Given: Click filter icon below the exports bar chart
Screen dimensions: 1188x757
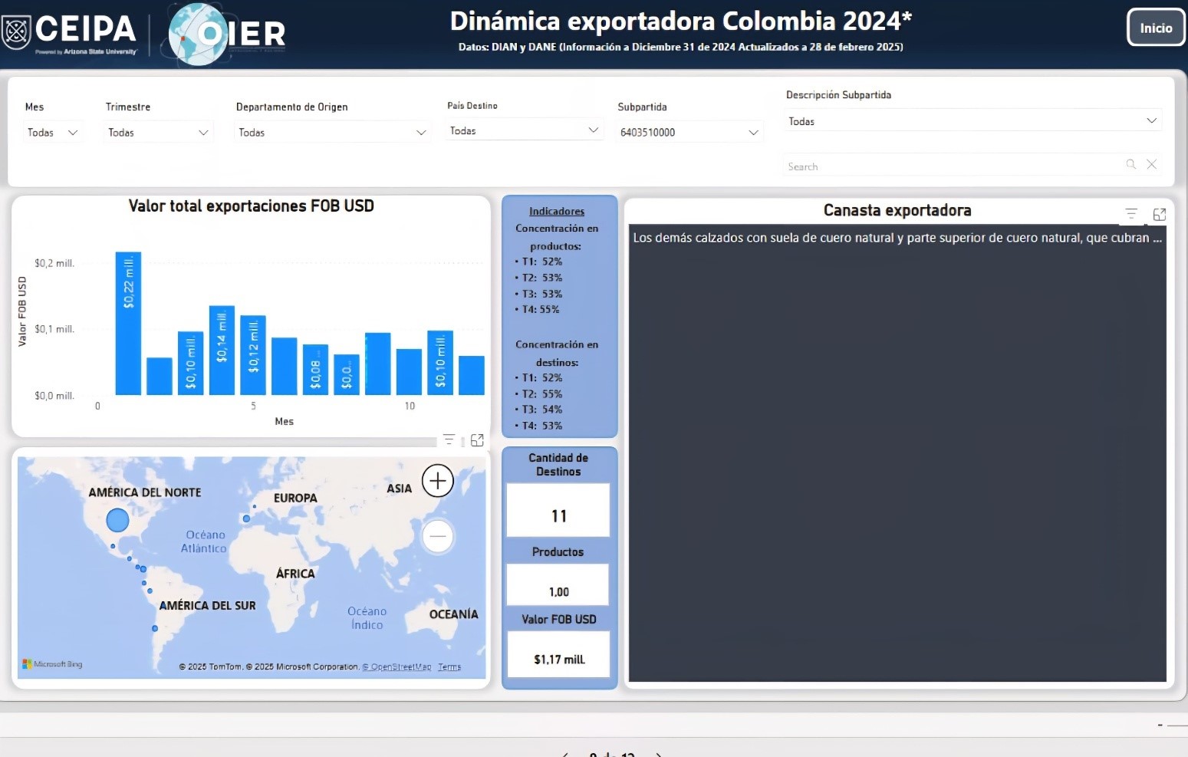Looking at the screenshot, I should coord(449,439).
